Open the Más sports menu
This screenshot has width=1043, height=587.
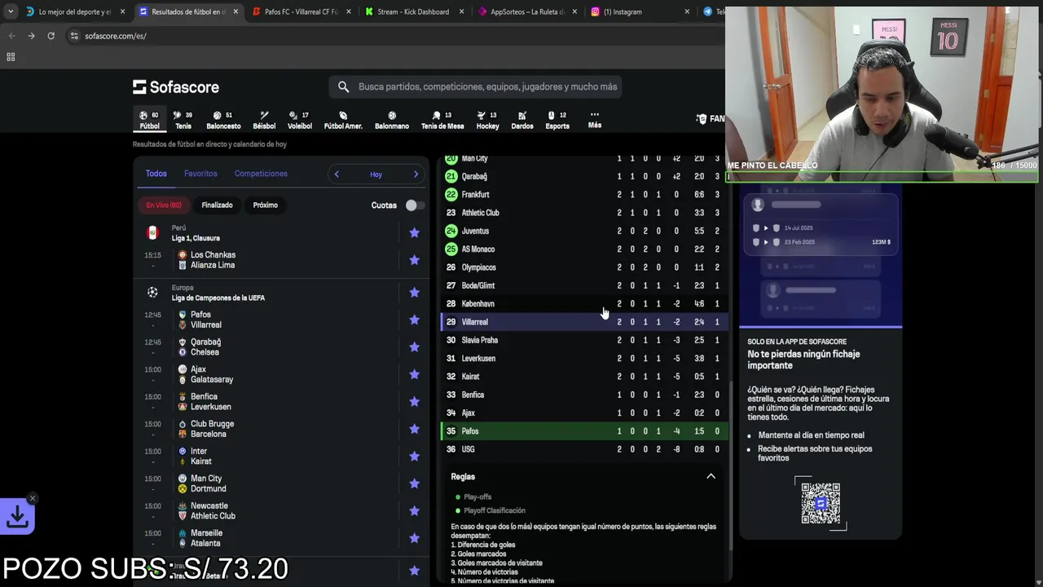point(595,120)
